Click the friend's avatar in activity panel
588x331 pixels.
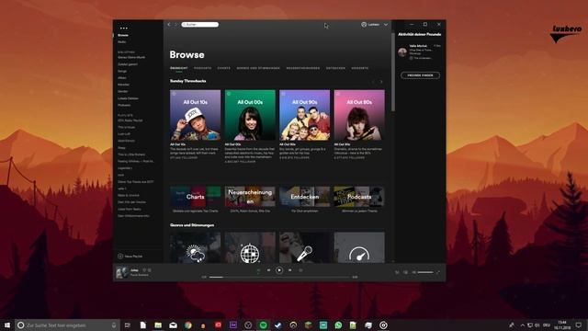click(402, 51)
